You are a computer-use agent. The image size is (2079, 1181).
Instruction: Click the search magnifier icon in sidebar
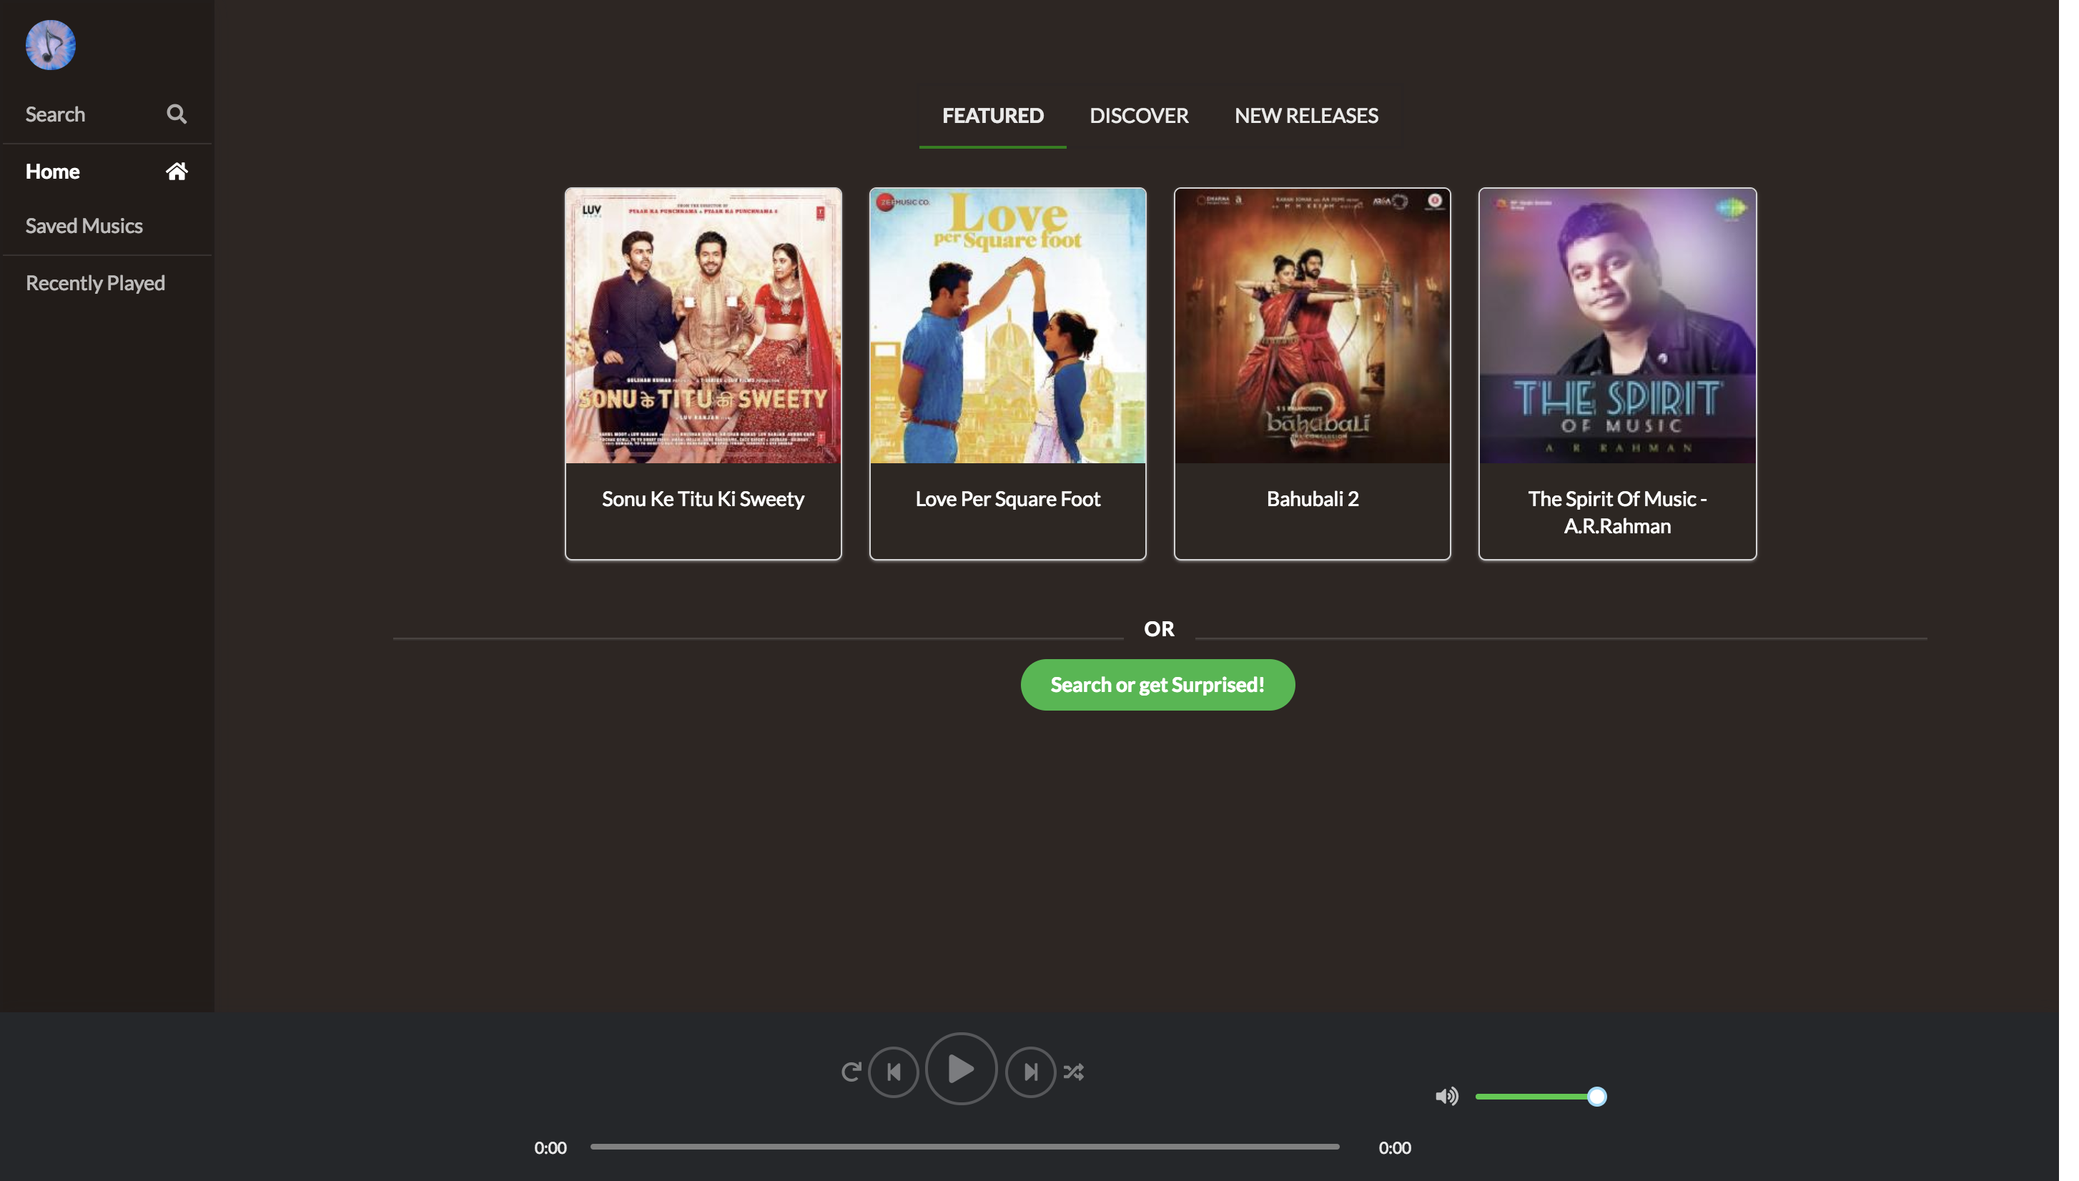point(176,114)
